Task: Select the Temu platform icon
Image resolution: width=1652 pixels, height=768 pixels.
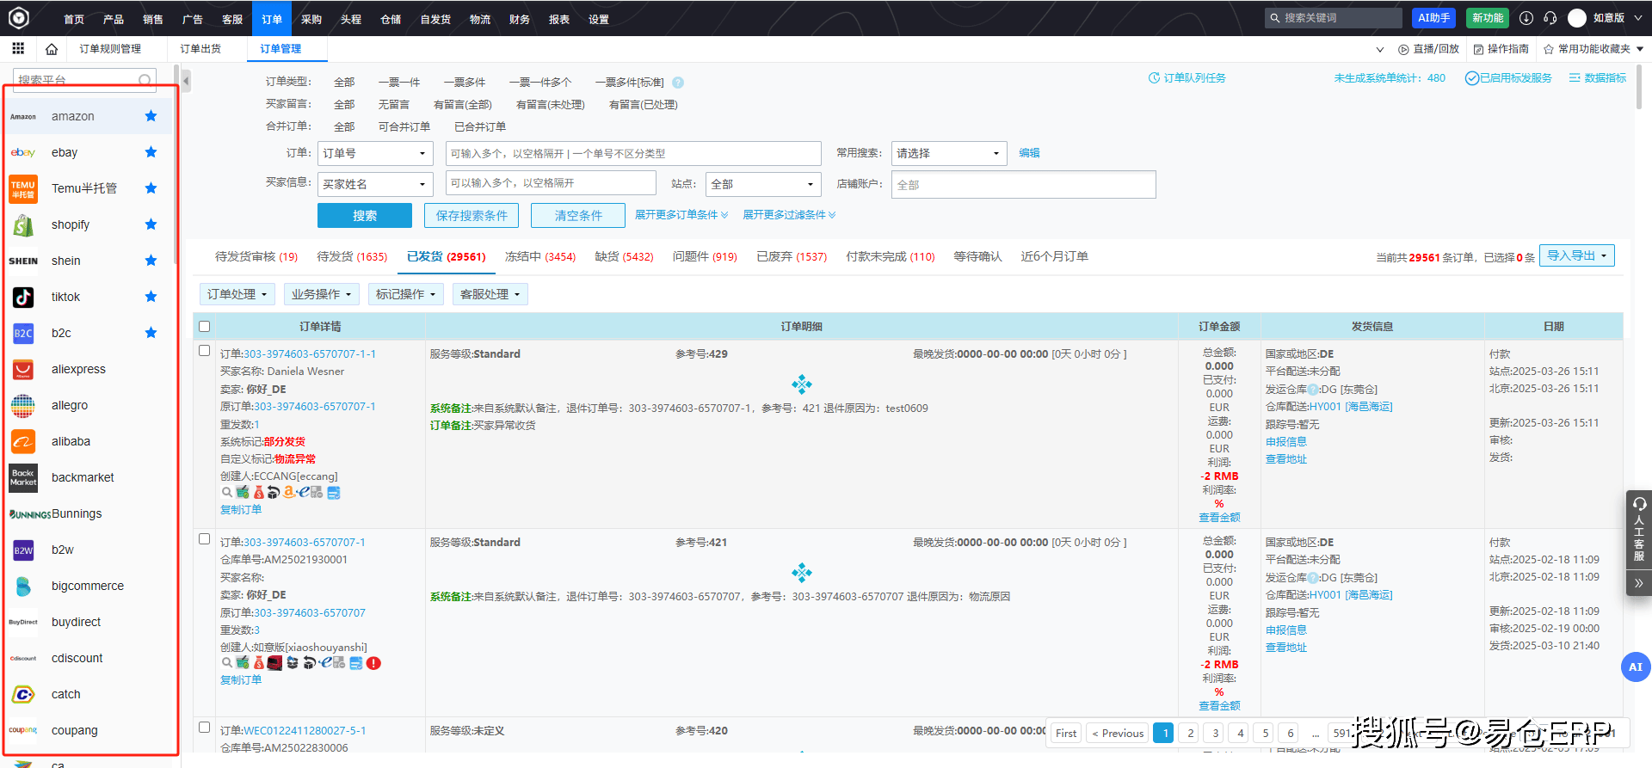Action: point(23,188)
